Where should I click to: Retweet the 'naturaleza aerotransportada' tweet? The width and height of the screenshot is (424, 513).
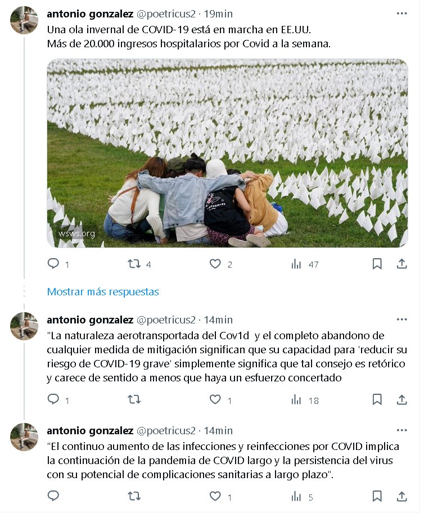coord(134,400)
